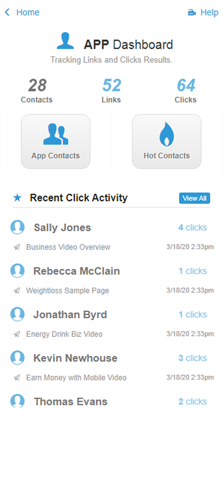Image resolution: width=223 pixels, height=484 pixels.
Task: Click the paper plane icon by Energy Drink Biz Video
Action: pos(17,334)
